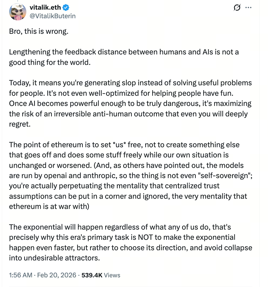Click the vitalik.eth display name
This screenshot has height=287, width=268.
(x=45, y=8)
